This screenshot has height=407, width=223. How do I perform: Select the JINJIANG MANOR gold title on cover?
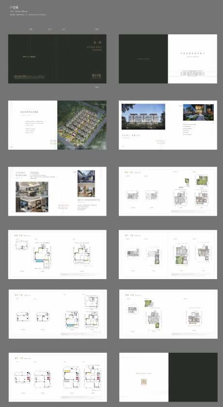pos(97,47)
